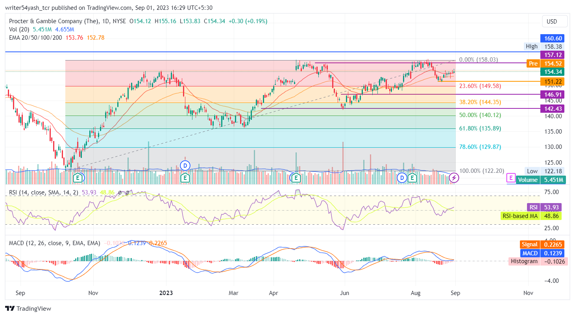Click the 2023 label on time axis
The height and width of the screenshot is (317, 575).
click(x=166, y=293)
